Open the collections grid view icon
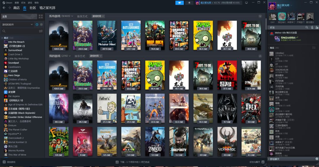This screenshot has width=319, height=167. pyautogui.click(x=41, y=17)
